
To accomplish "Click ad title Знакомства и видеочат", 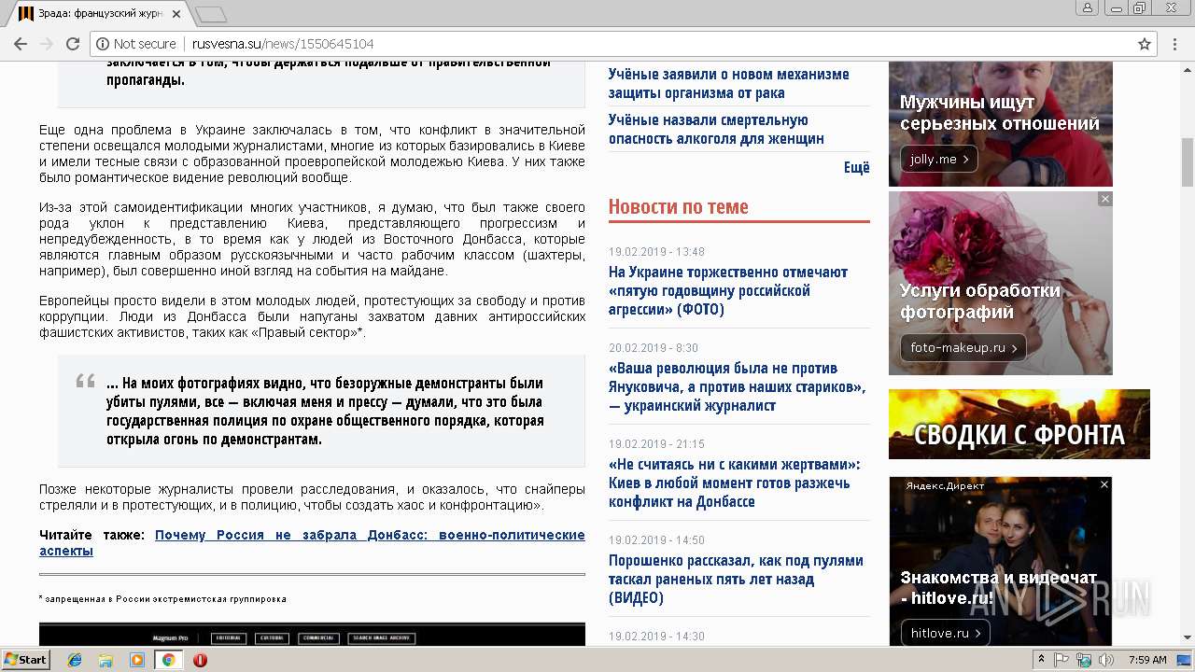I will [998, 587].
